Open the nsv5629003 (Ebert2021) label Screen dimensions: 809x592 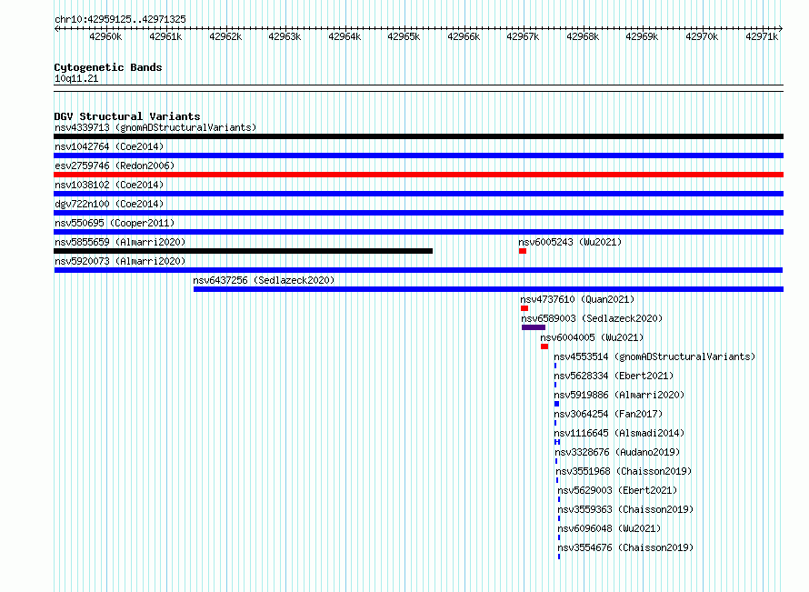click(617, 490)
